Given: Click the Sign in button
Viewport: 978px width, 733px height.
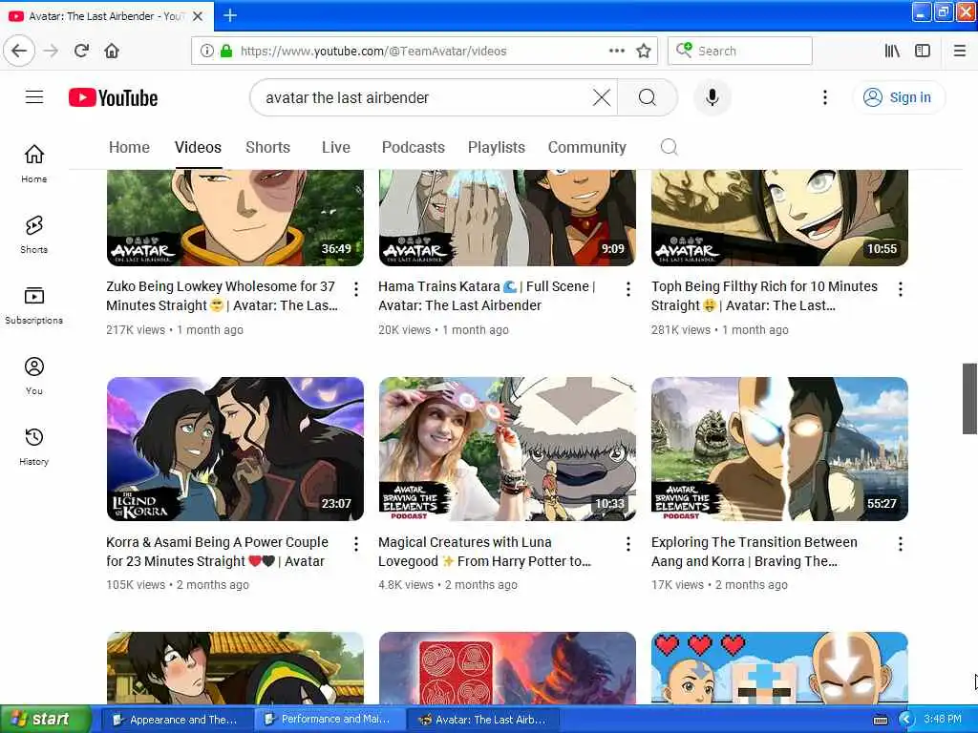Looking at the screenshot, I should click(x=898, y=97).
